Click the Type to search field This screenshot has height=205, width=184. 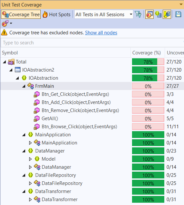pos(92,43)
